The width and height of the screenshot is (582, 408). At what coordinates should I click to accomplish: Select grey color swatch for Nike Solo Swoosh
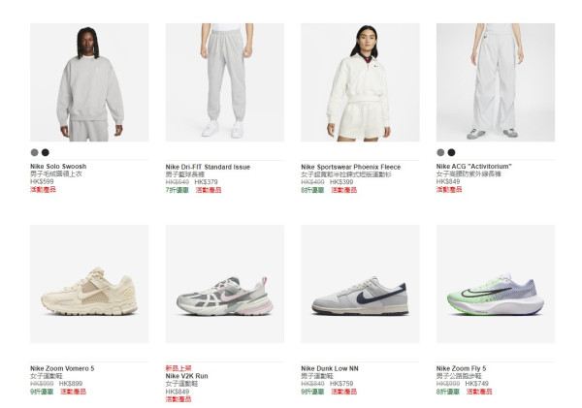point(35,152)
